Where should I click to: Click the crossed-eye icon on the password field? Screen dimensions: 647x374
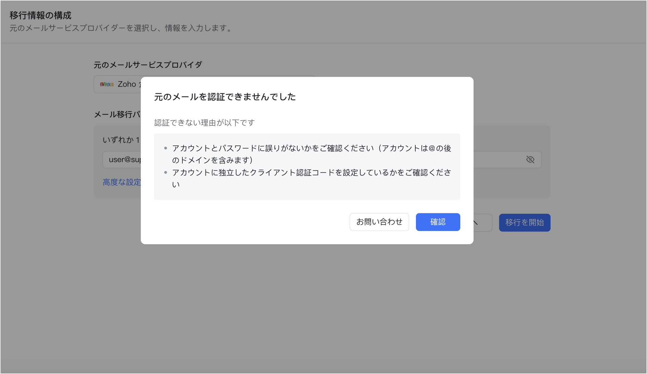(x=531, y=159)
